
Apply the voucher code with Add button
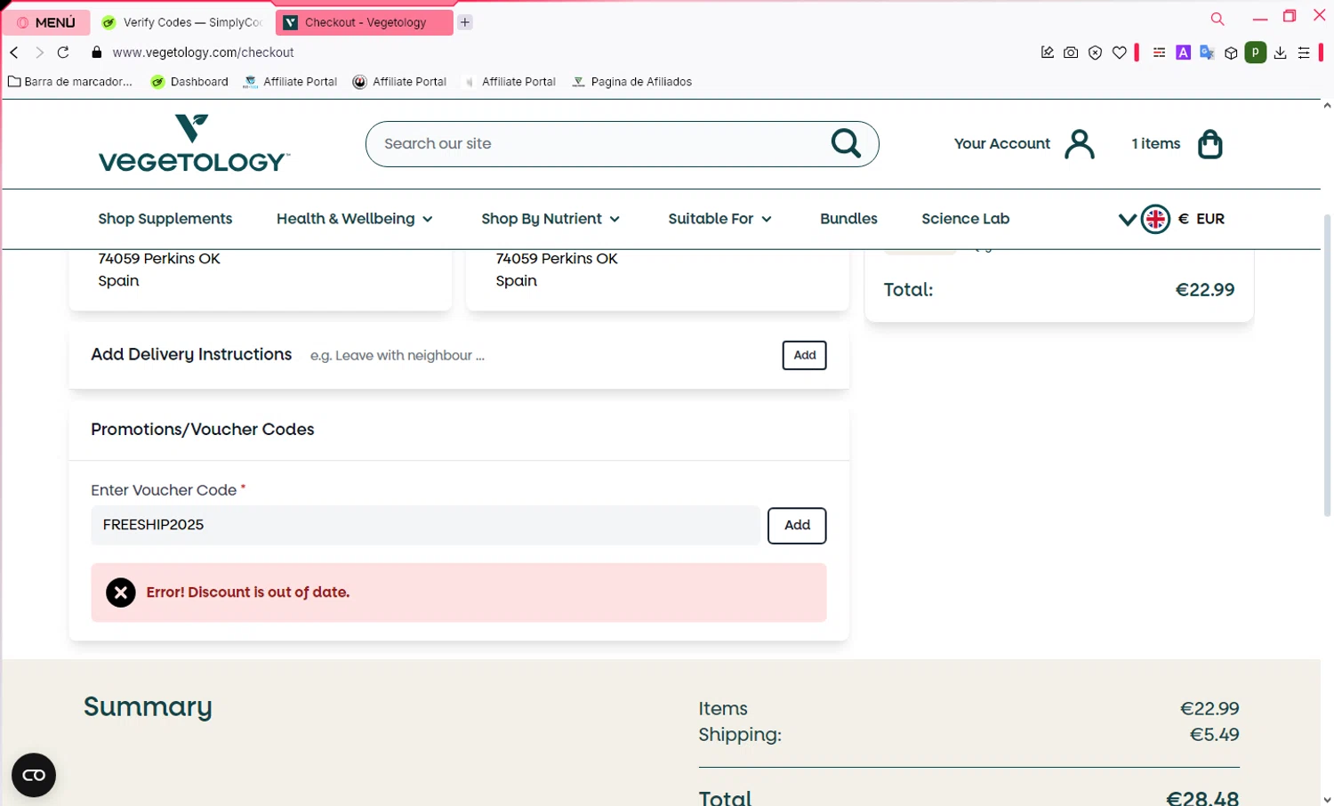coord(797,525)
